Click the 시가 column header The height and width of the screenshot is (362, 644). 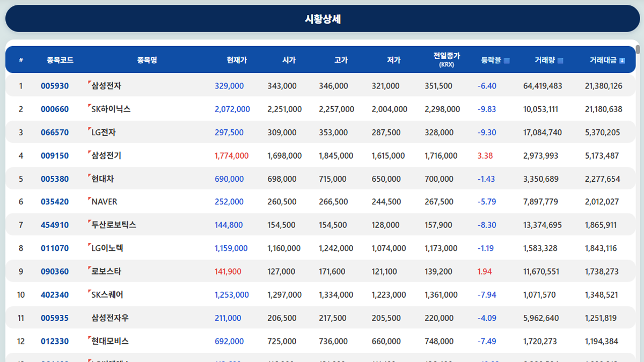289,60
